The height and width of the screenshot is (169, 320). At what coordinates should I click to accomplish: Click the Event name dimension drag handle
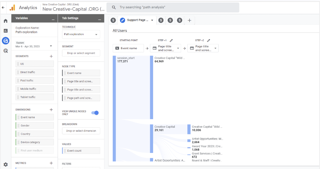18,117
